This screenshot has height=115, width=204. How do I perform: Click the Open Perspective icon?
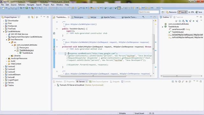click(x=163, y=12)
